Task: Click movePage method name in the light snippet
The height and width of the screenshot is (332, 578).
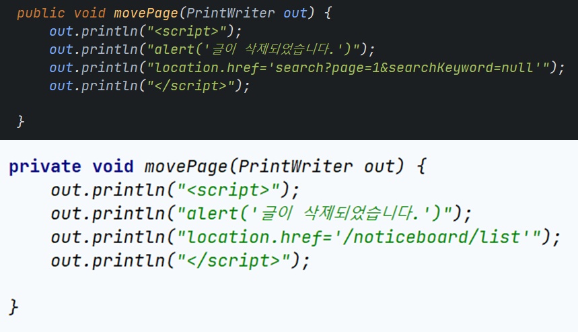Action: pos(186,166)
